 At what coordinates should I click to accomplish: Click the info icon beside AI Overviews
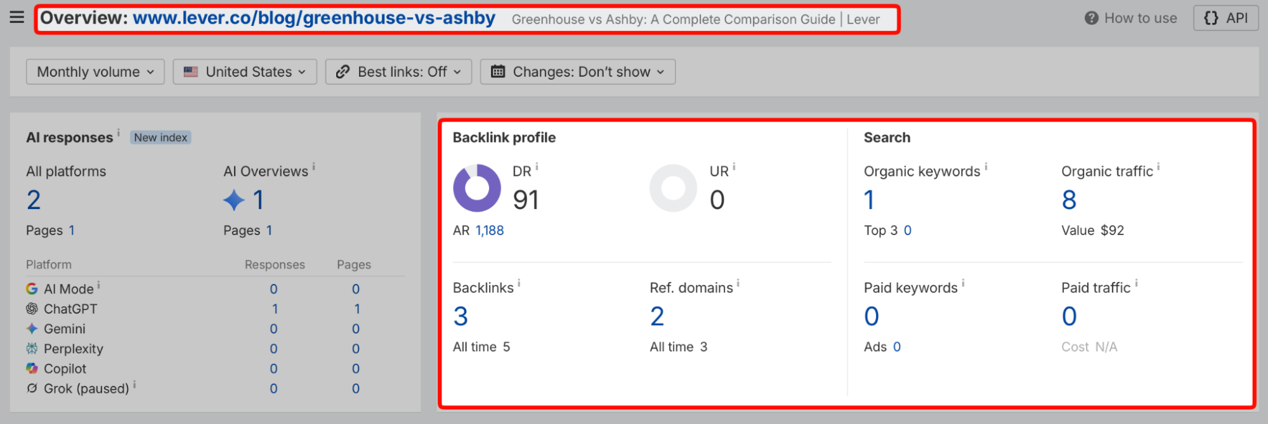click(314, 167)
